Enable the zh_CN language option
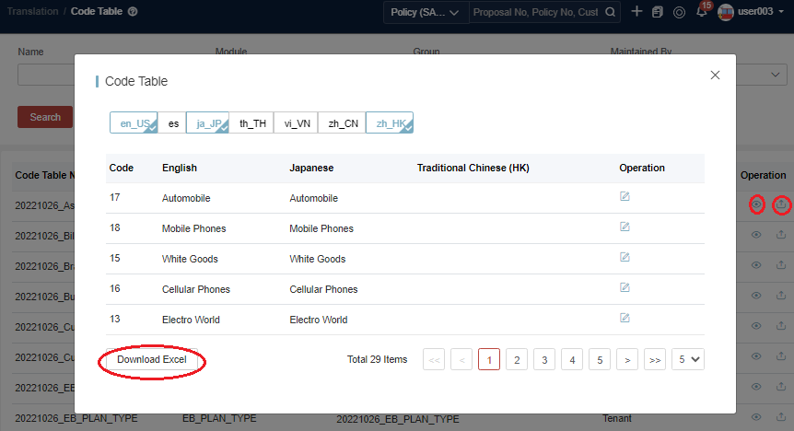This screenshot has height=431, width=794. coord(343,122)
